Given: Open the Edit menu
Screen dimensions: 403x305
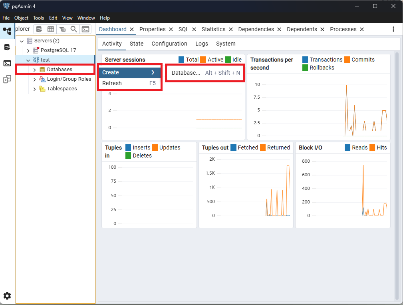Looking at the screenshot, I should pyautogui.click(x=53, y=18).
